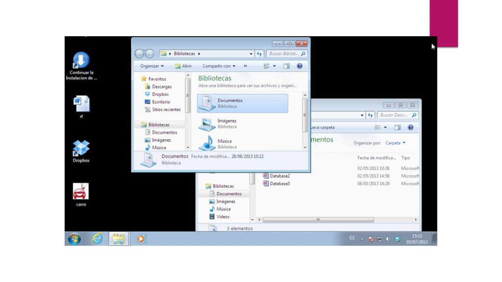
Task: Click help icon in back Documentos window
Action: pos(411,128)
